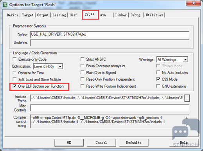The height and width of the screenshot is (151, 203).
Task: Click the Help button
Action: coord(184,142)
